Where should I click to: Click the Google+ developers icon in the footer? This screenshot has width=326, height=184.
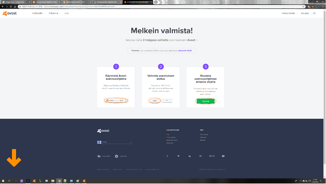(212, 156)
